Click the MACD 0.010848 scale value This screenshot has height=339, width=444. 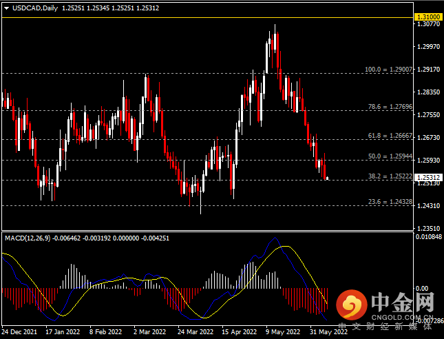pyautogui.click(x=428, y=236)
